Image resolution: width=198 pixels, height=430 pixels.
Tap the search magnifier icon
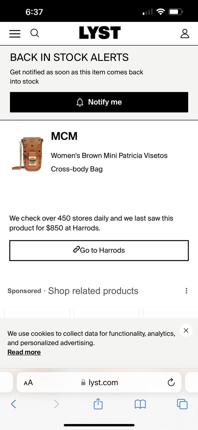(x=35, y=33)
